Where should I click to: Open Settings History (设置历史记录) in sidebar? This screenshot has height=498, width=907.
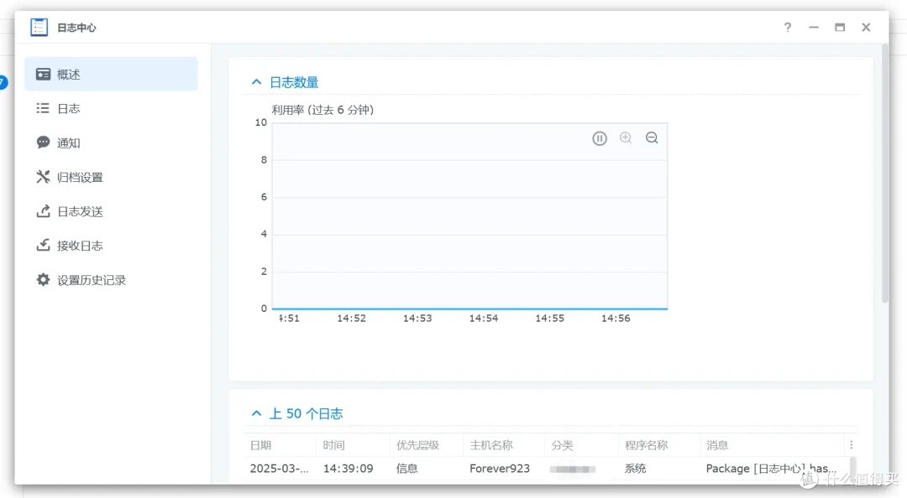pyautogui.click(x=111, y=280)
